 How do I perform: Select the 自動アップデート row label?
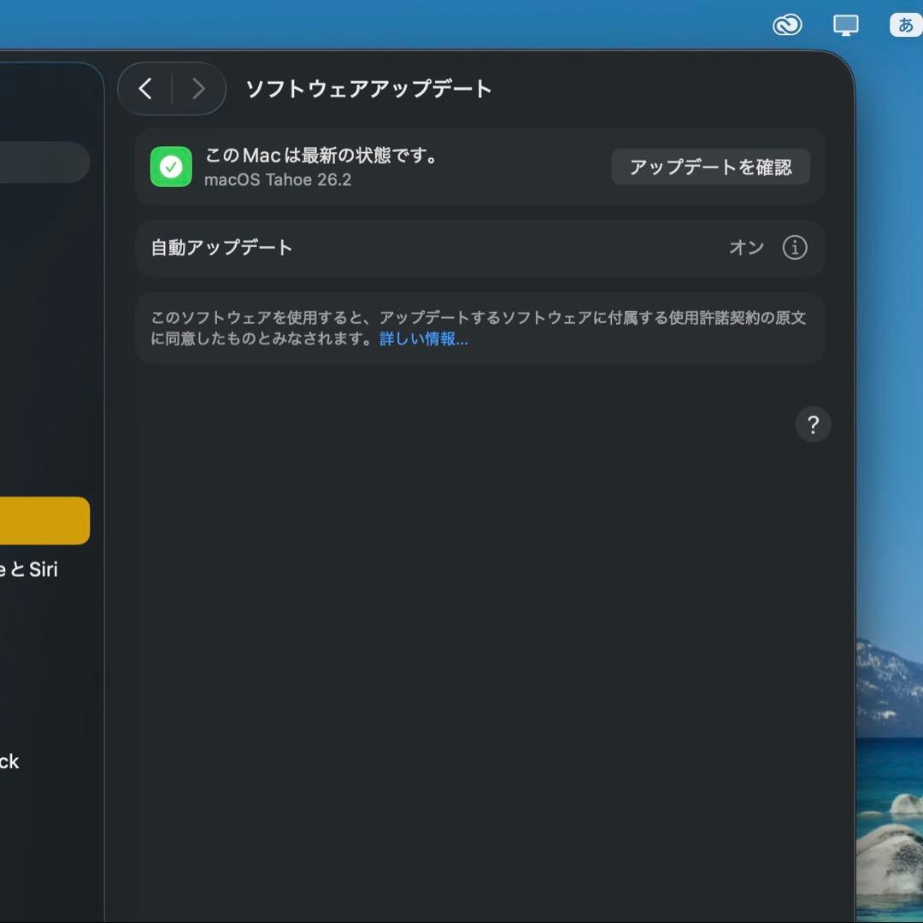coord(222,248)
